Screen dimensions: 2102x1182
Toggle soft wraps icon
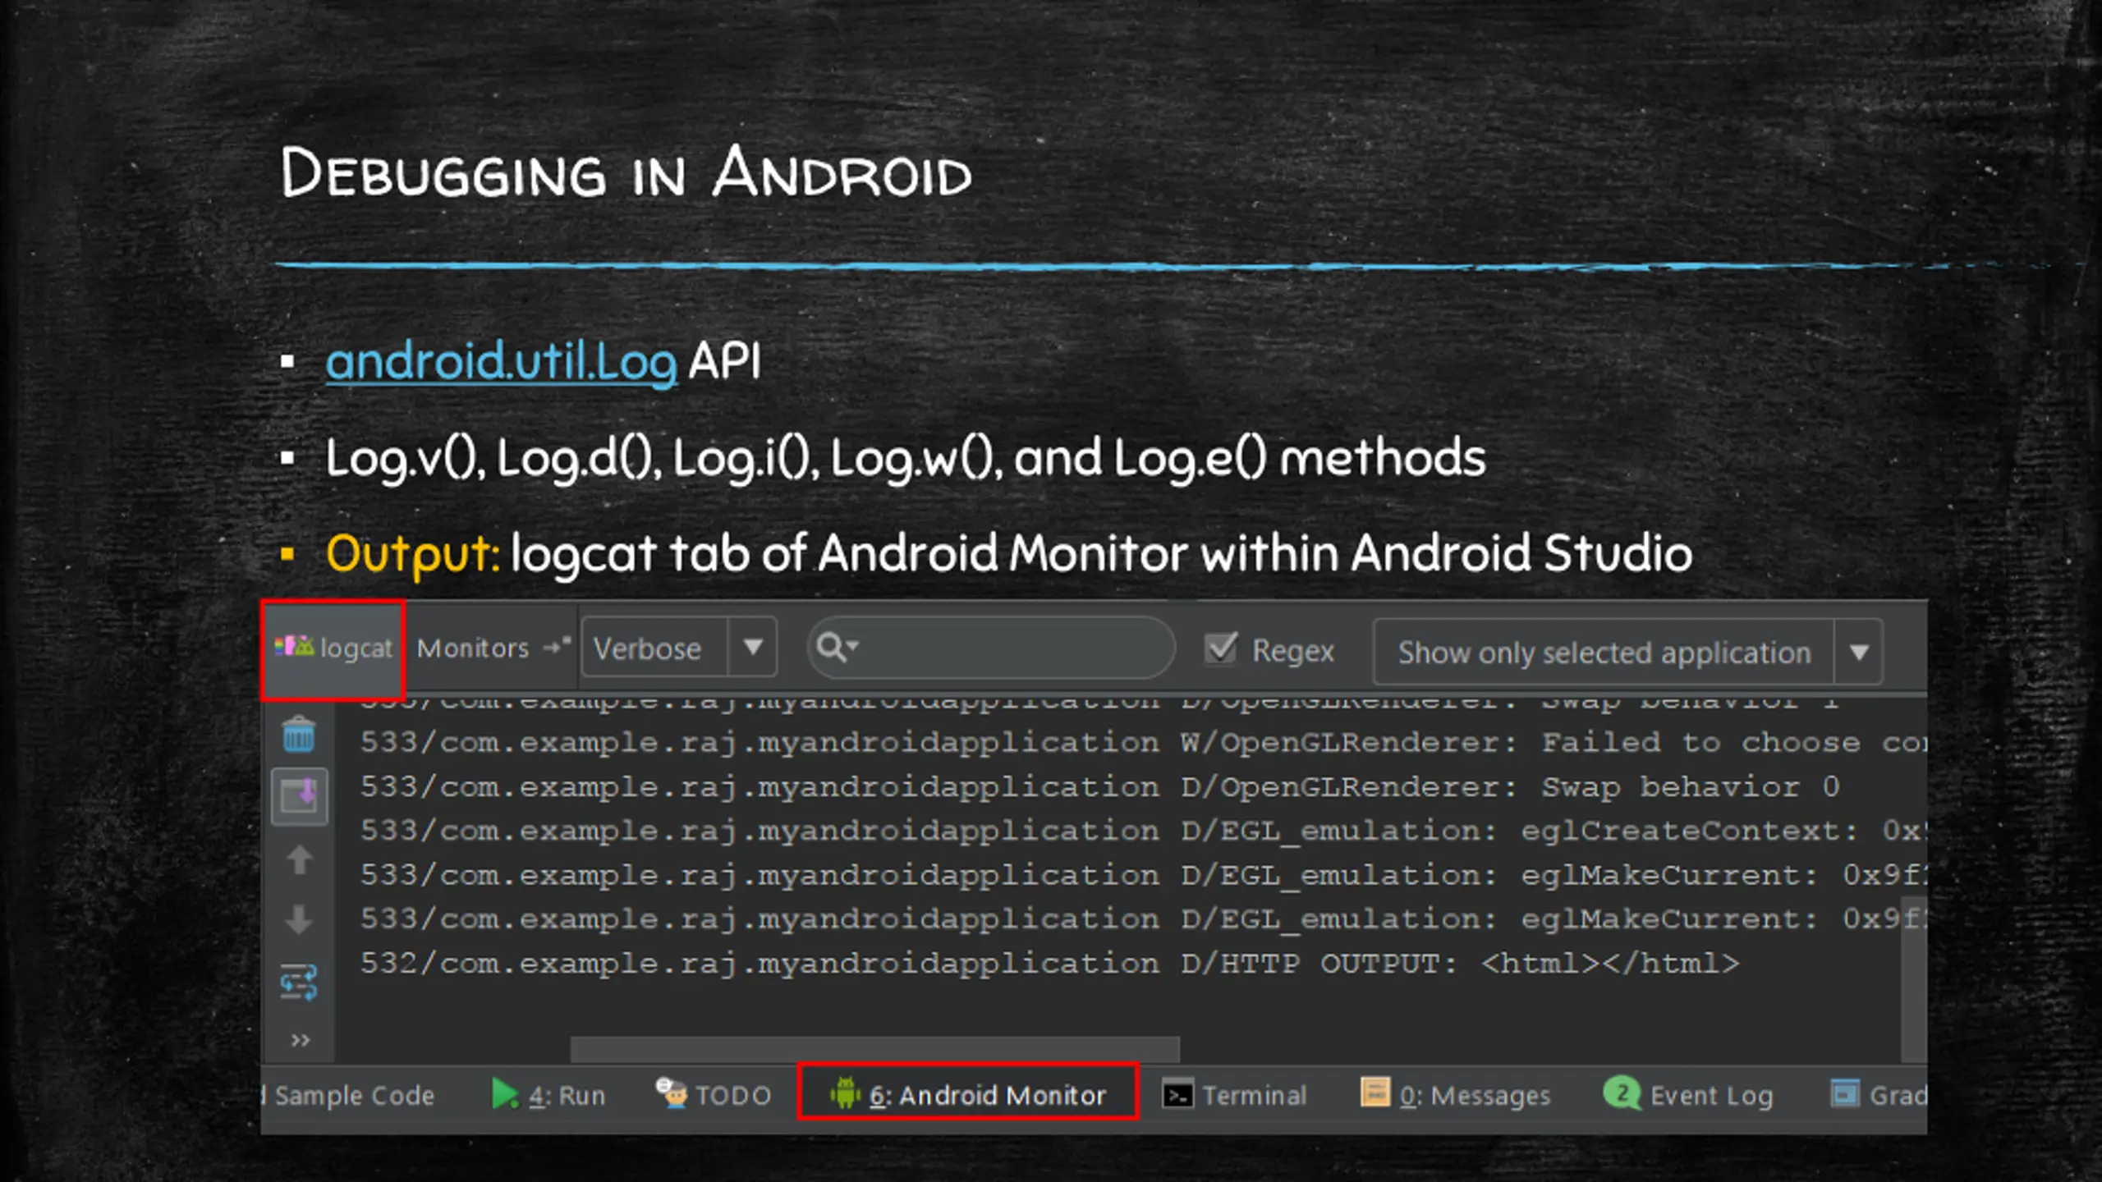[x=299, y=982]
